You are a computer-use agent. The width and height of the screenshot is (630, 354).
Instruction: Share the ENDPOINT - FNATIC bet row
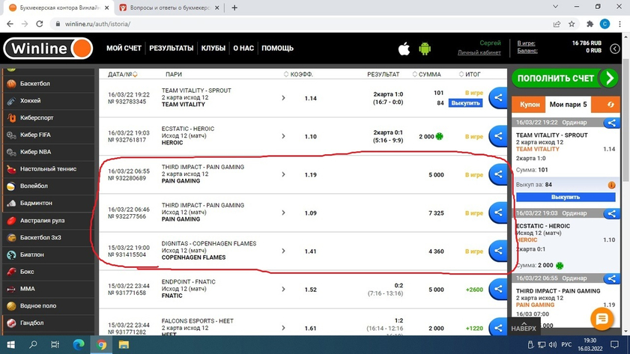point(498,289)
